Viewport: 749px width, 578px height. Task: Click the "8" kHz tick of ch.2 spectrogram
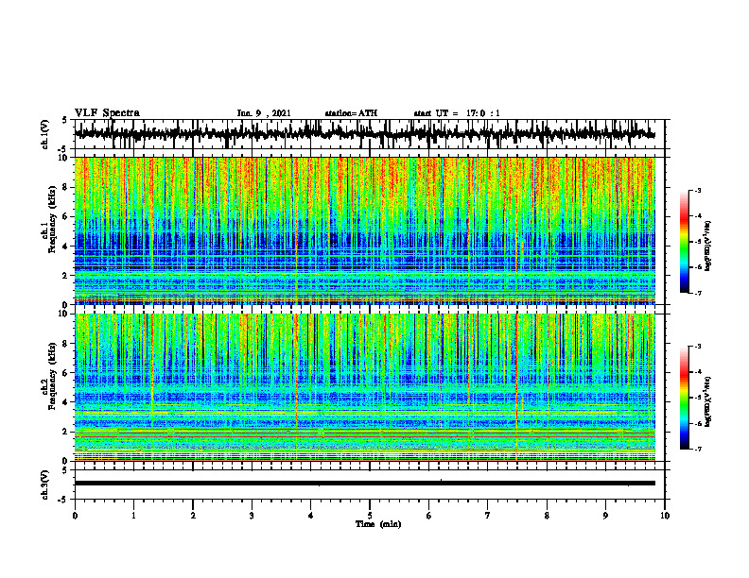[x=65, y=344]
